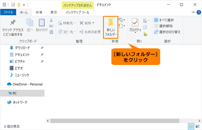
Task: Switch to the View (表示) tab
Action: [54, 12]
